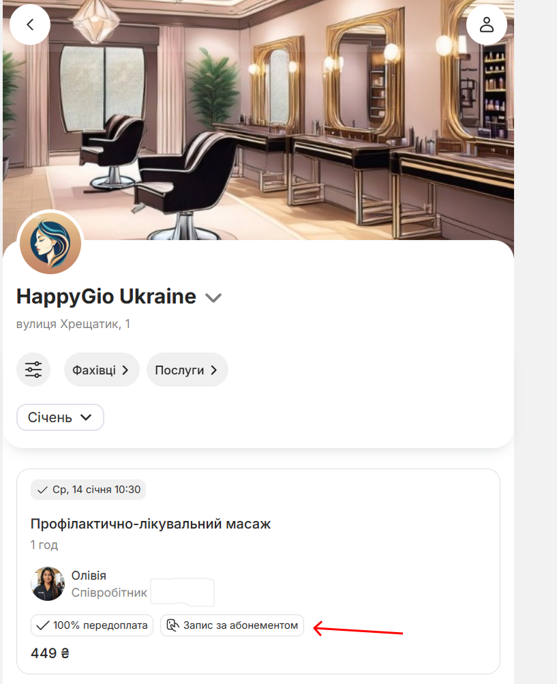557x684 pixels.
Task: Click the Запис за абонементом badge
Action: point(232,625)
